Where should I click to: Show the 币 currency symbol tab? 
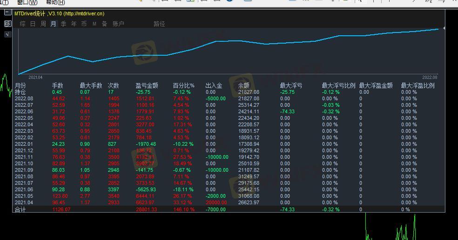coord(84,24)
